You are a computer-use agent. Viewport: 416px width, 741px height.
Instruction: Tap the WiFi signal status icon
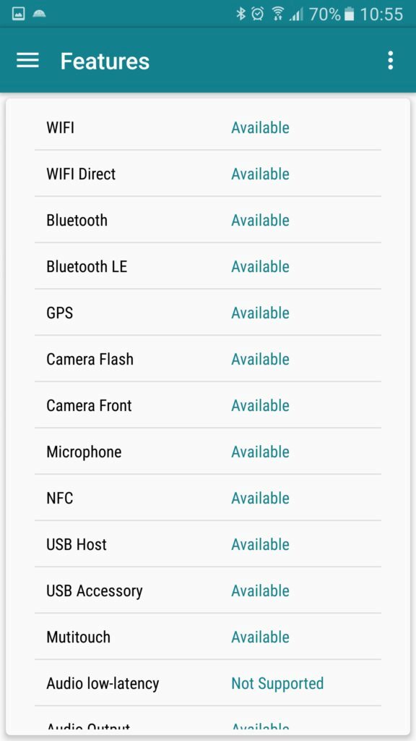pyautogui.click(x=277, y=14)
